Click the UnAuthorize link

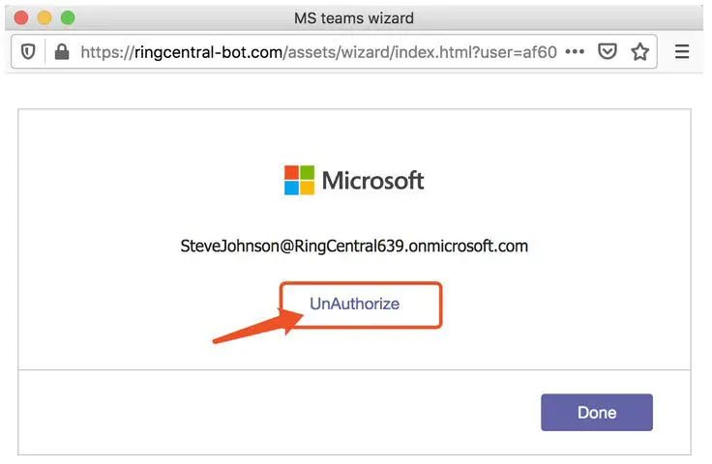point(355,304)
